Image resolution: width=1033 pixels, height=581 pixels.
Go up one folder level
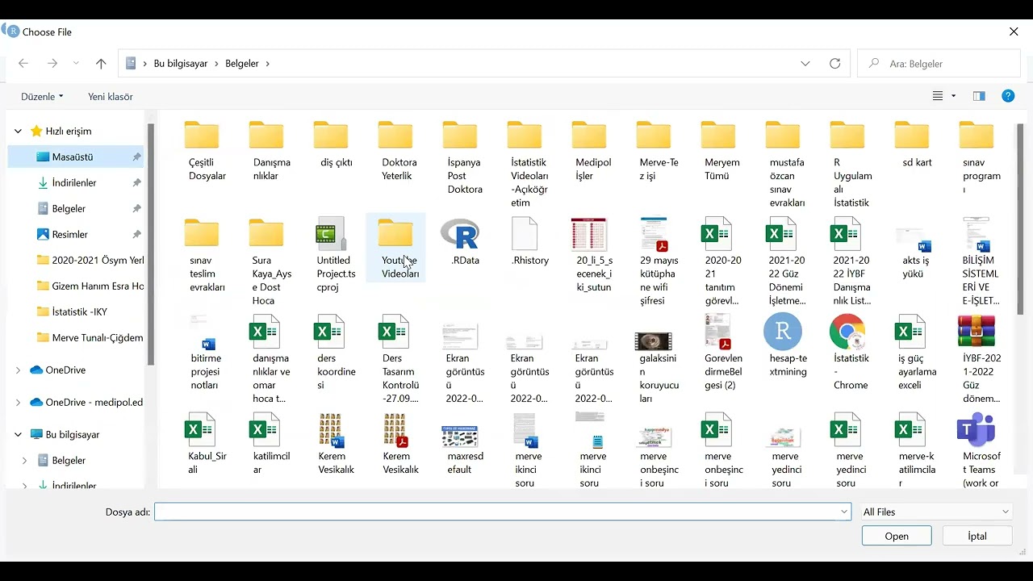tap(101, 64)
